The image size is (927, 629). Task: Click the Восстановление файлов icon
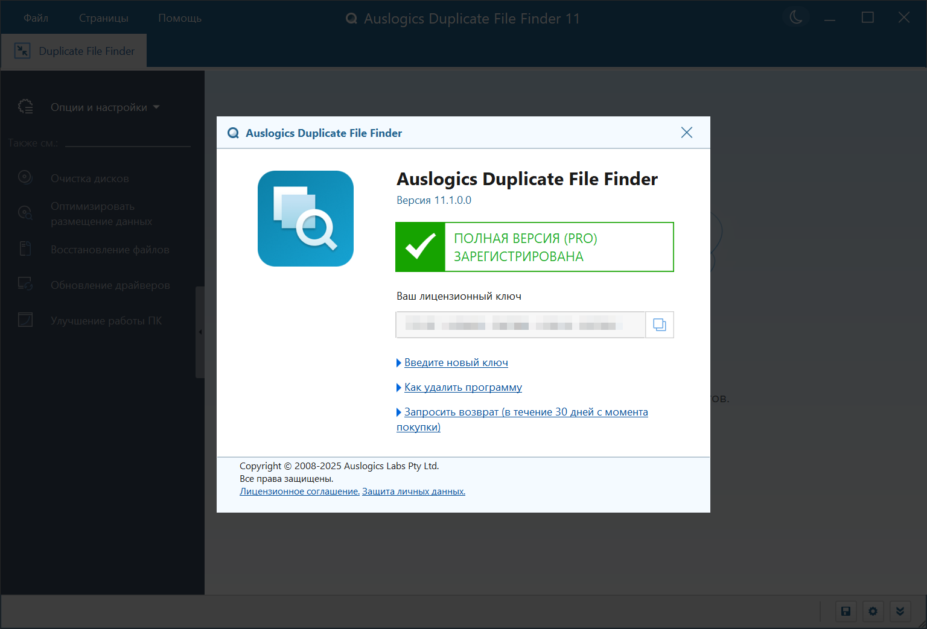click(25, 248)
